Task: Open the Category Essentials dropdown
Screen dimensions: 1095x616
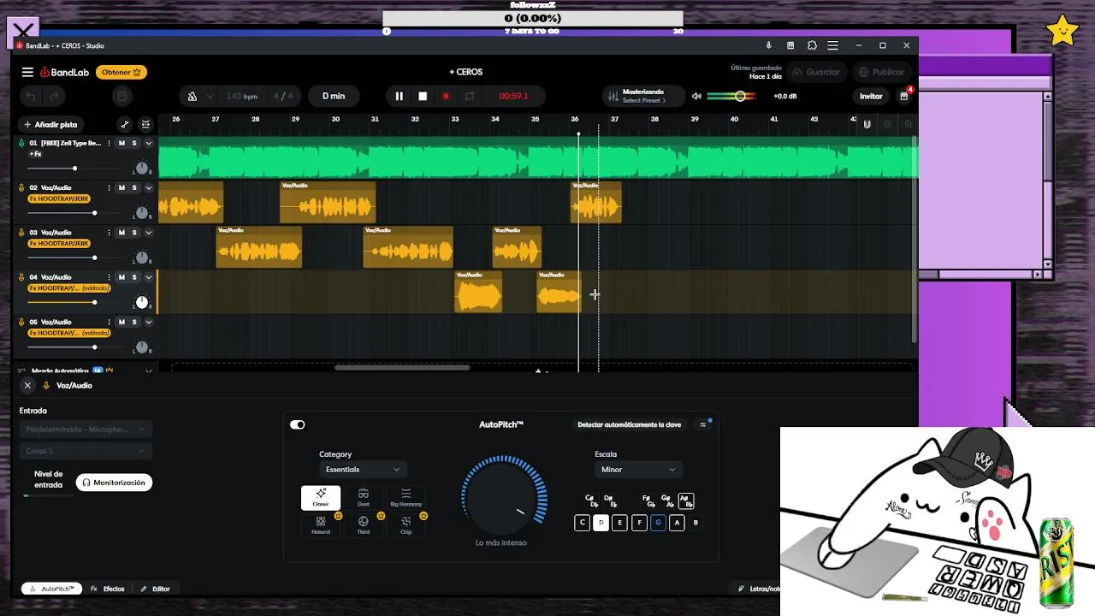Action: [x=363, y=470]
